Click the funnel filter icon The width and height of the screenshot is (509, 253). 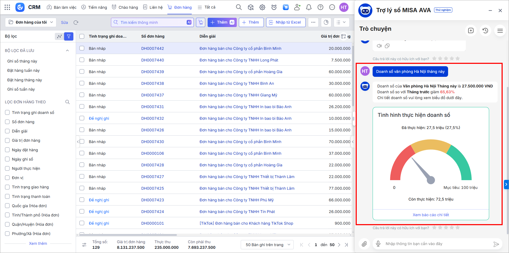(x=69, y=36)
